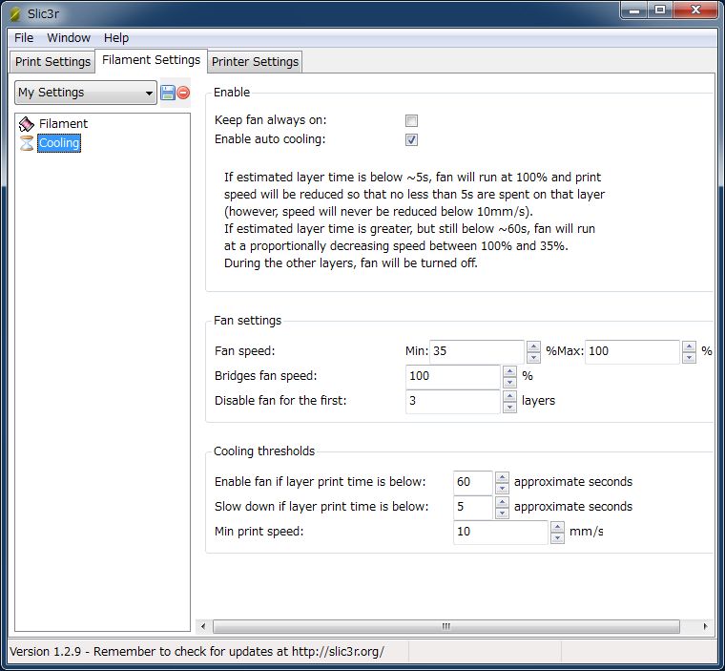The image size is (725, 671).
Task: Click the Max fan speed input field
Action: 632,351
